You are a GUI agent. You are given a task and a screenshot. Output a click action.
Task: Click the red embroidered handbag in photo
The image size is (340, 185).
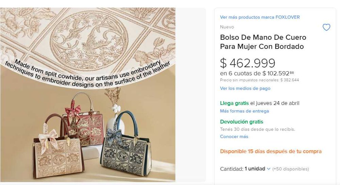[85, 121]
